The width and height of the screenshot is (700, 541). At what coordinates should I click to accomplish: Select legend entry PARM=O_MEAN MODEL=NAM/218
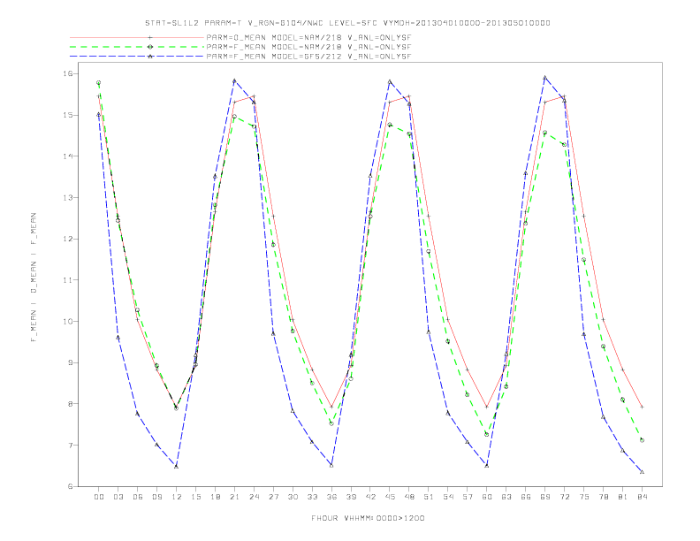pos(308,37)
